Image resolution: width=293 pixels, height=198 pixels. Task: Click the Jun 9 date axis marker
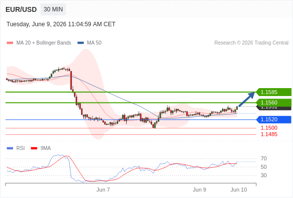coord(199,190)
